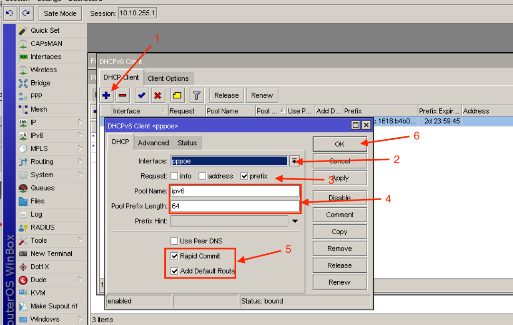Open the Prefix Hint dropdown
Screen dimensions: 513x325
(x=295, y=221)
